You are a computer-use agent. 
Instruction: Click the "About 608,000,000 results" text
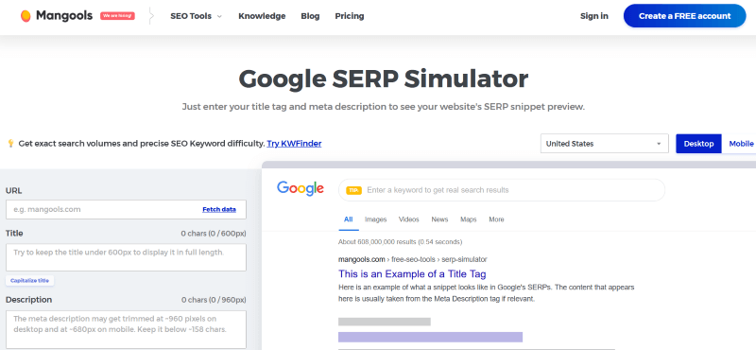point(400,241)
